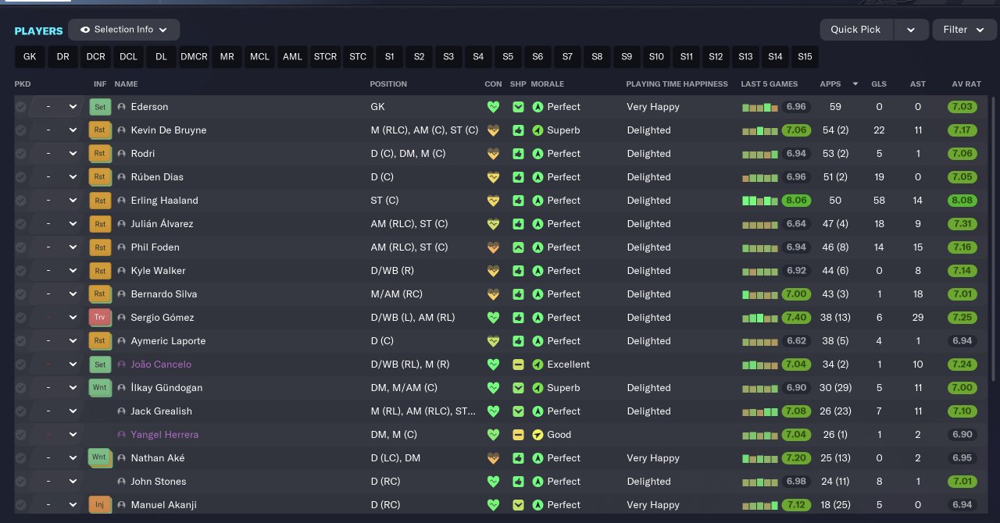Click Jack Grealish's player profile icon

tap(122, 411)
